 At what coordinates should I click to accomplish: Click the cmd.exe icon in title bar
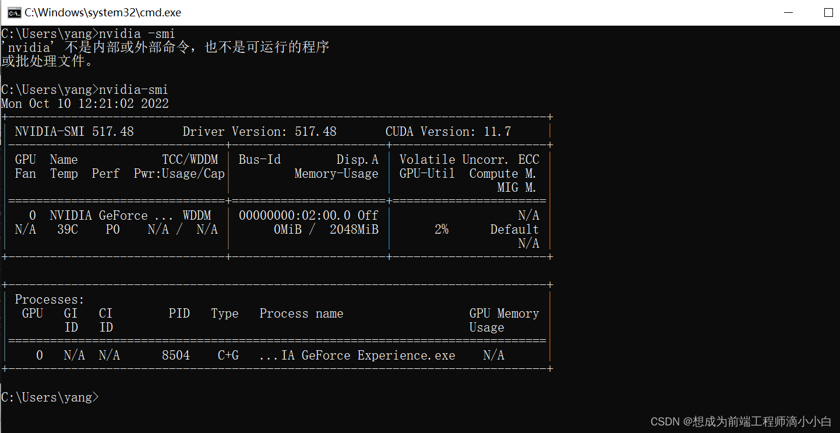pos(15,13)
